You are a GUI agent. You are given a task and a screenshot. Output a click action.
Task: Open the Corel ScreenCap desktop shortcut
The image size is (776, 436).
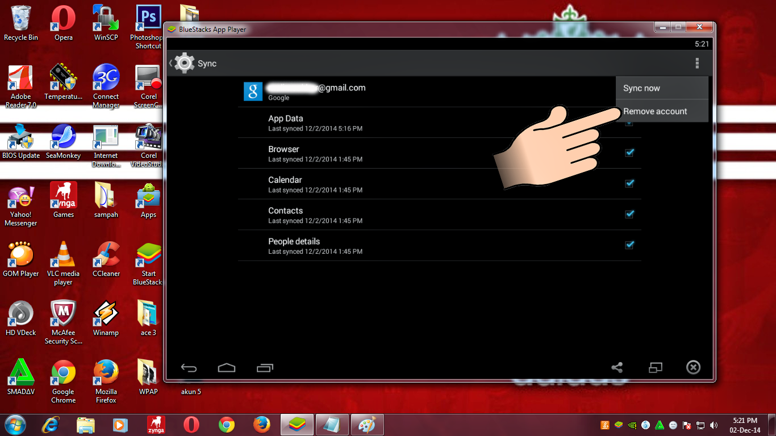(148, 86)
